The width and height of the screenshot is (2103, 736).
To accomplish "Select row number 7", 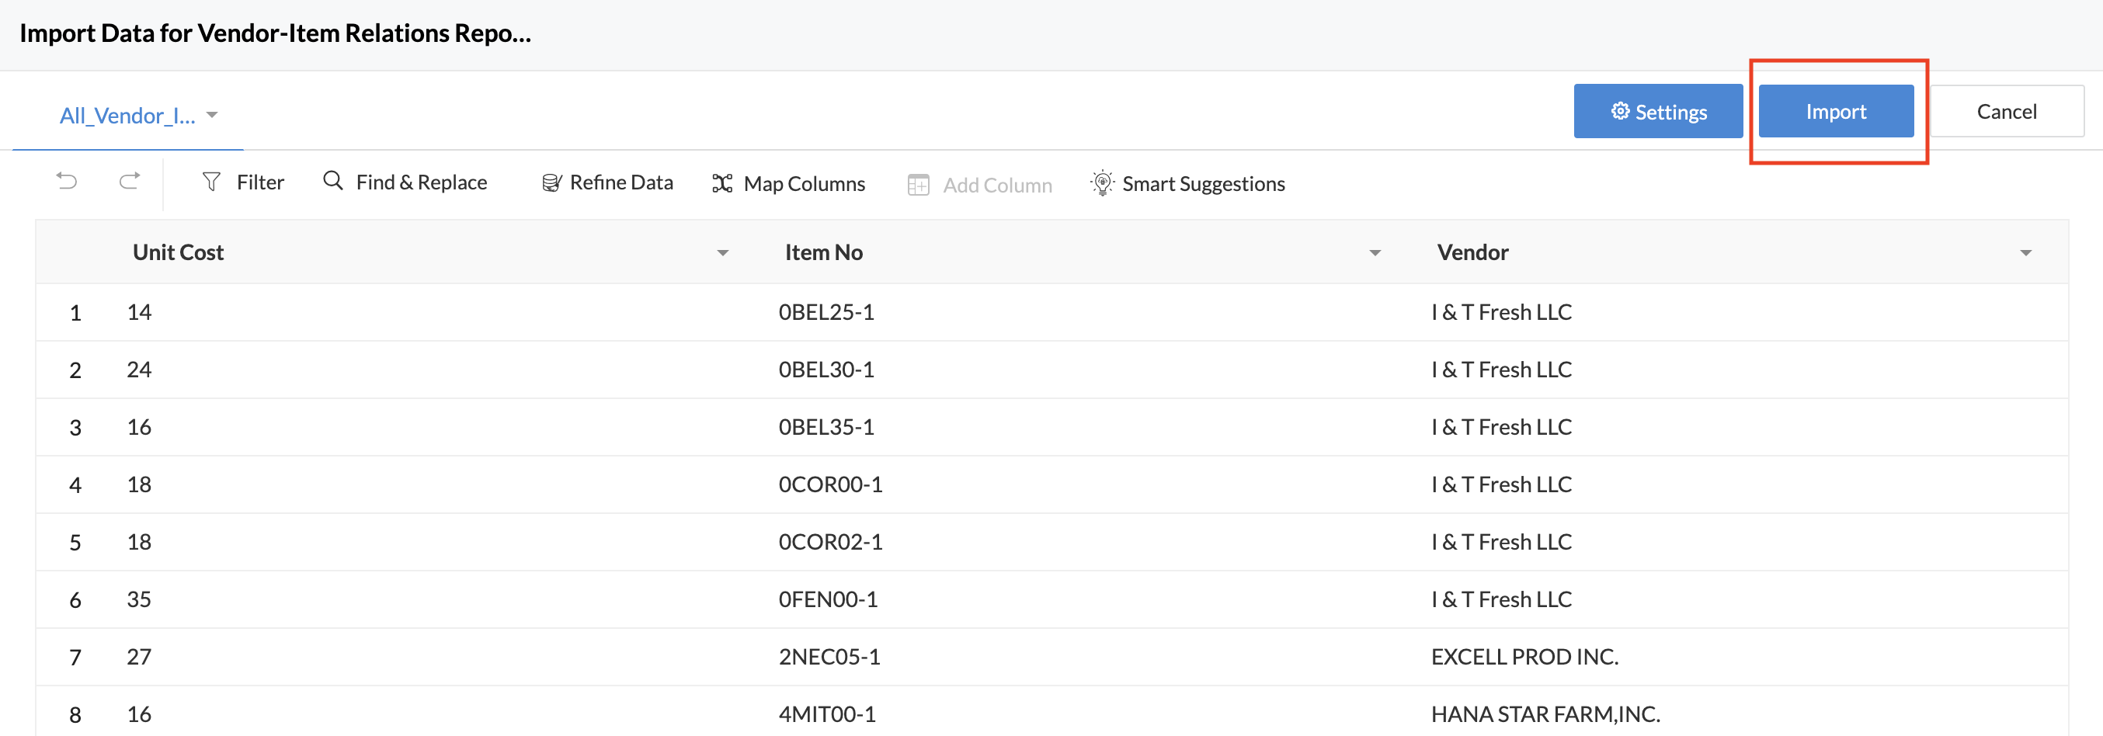I will [x=75, y=657].
